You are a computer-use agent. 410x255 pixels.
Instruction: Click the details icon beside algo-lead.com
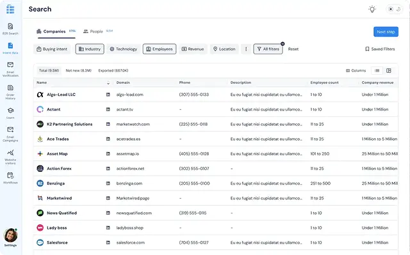point(108,95)
